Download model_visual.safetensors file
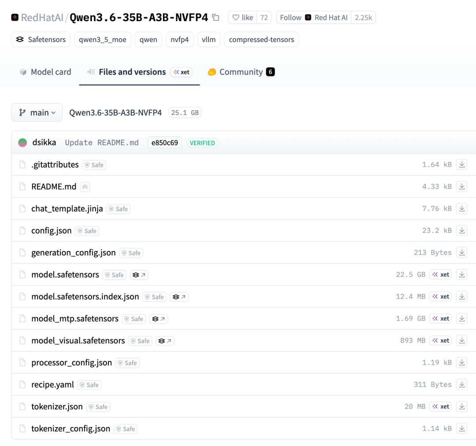This screenshot has width=476, height=446. (462, 340)
